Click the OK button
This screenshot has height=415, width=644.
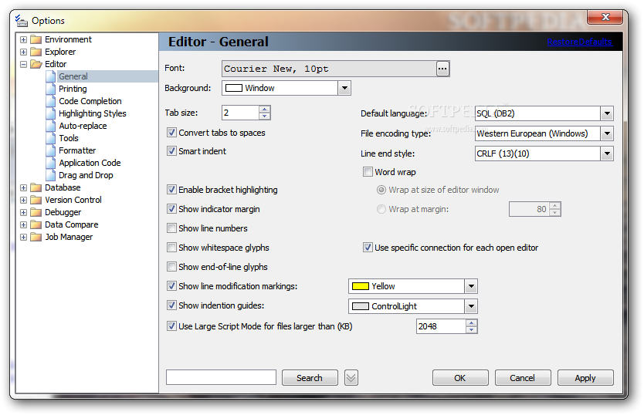[x=460, y=378]
